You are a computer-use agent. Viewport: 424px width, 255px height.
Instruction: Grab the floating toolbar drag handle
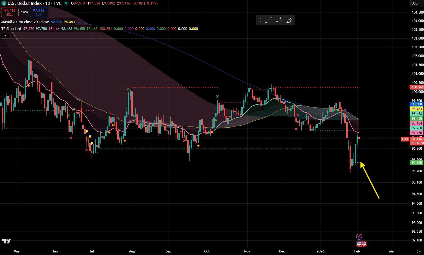tap(260, 20)
